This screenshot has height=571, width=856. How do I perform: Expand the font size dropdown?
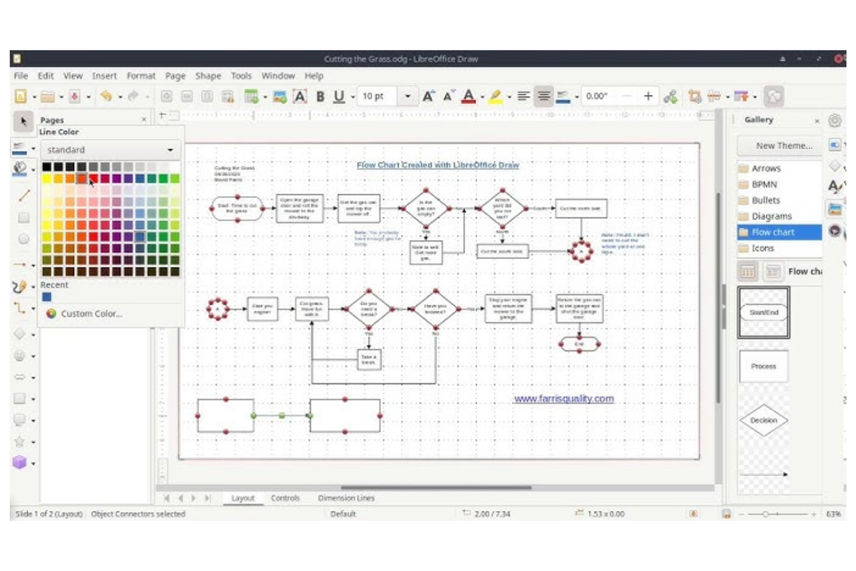408,97
